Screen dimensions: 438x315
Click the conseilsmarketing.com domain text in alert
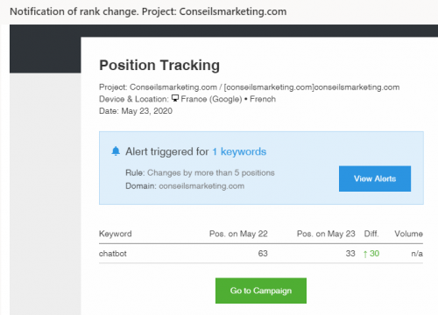click(201, 186)
